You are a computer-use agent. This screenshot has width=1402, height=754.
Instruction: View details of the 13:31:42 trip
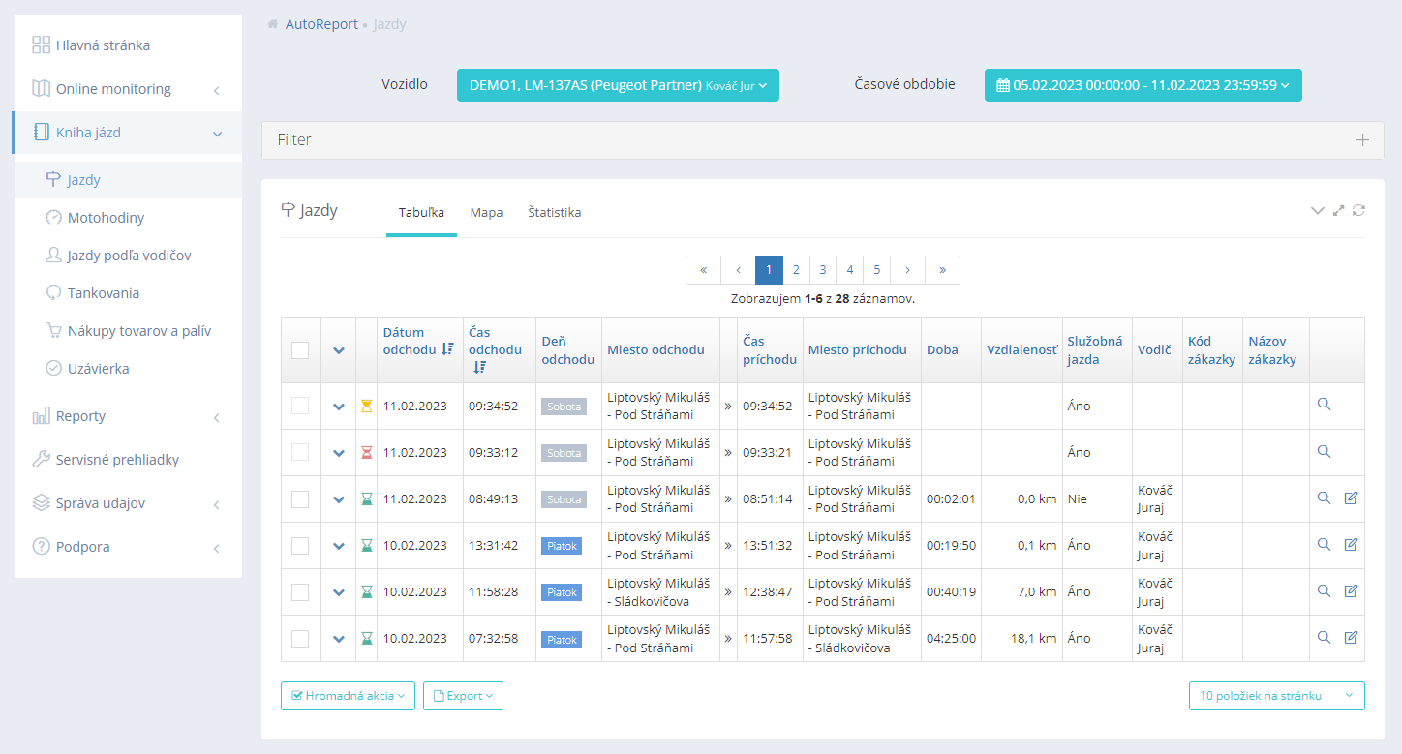(1324, 545)
